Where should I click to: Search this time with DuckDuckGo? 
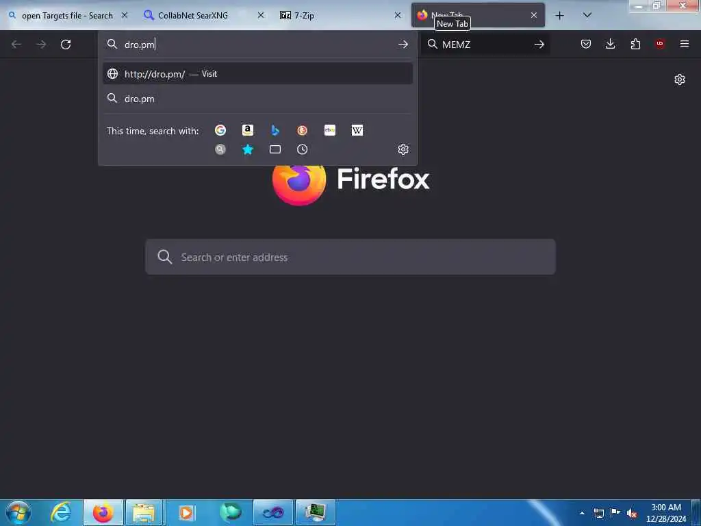click(302, 130)
